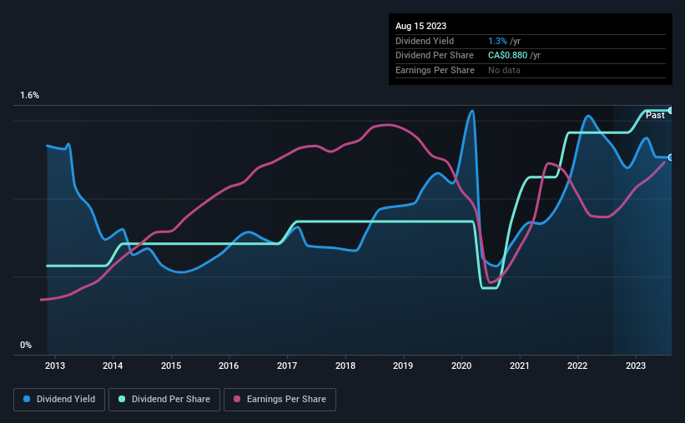This screenshot has height=423, width=685.
Task: Click the blue Dividend Yield legend dot
Action: click(x=27, y=399)
